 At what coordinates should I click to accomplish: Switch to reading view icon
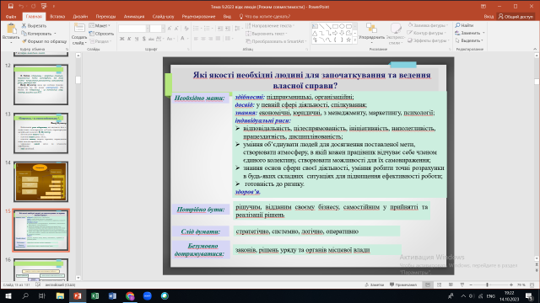(x=451, y=284)
